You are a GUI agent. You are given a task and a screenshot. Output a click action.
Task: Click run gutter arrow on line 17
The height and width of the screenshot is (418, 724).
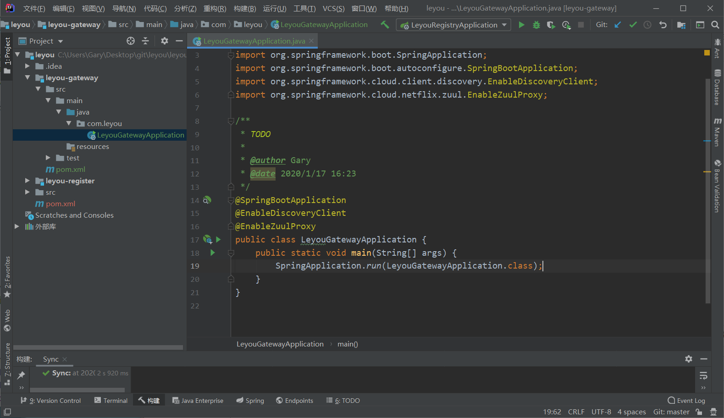(218, 239)
